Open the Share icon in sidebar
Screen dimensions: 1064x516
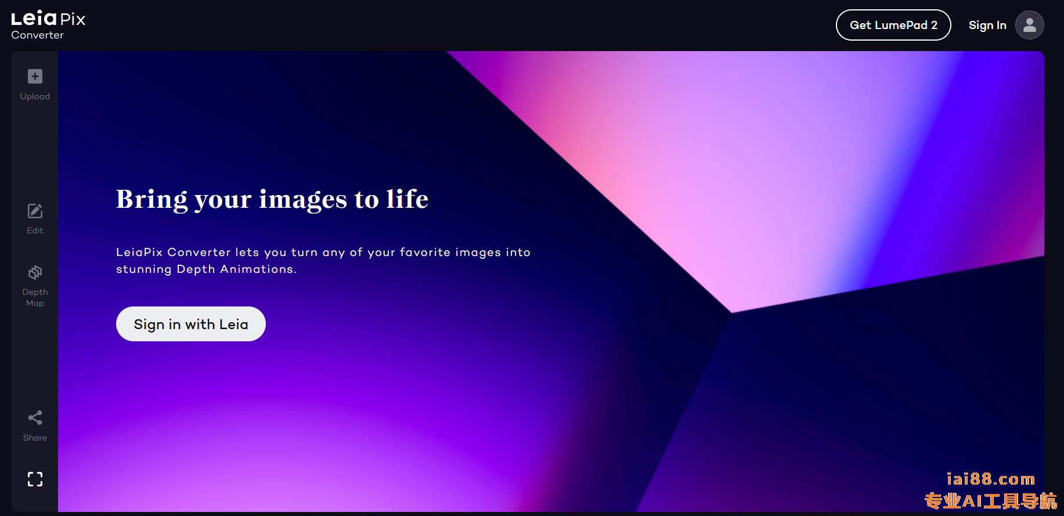click(x=35, y=418)
